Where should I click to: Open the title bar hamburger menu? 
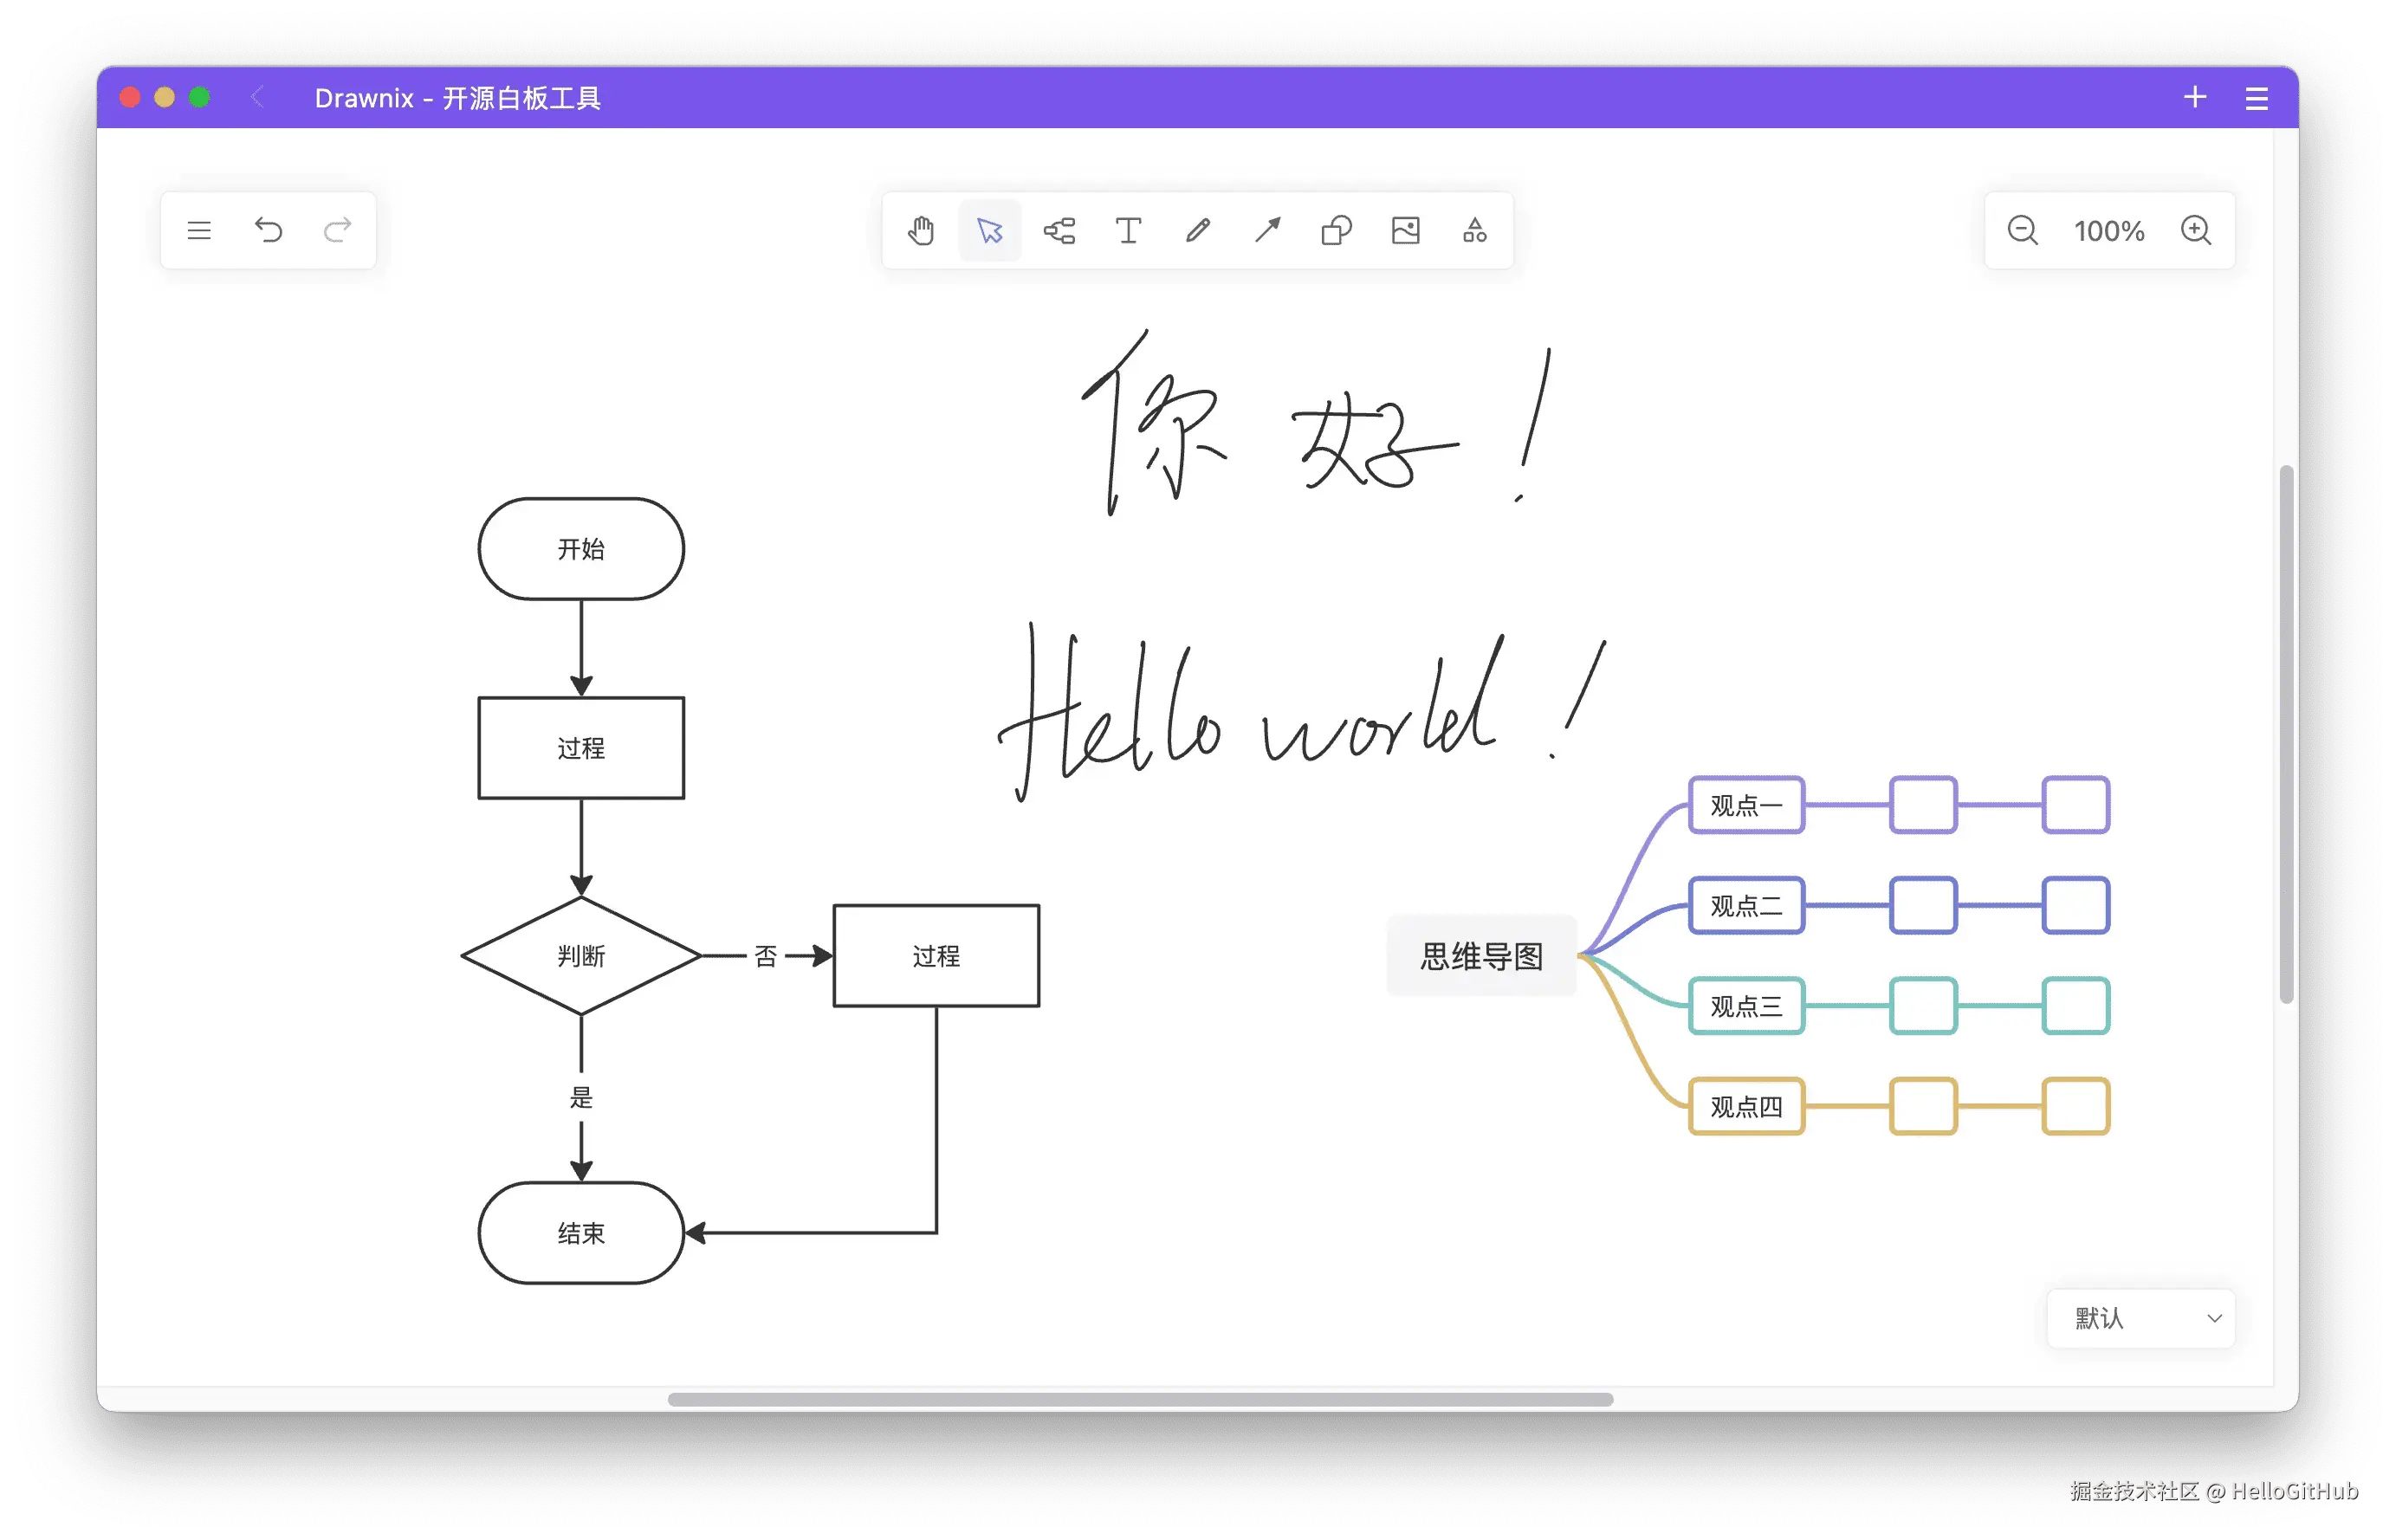pyautogui.click(x=2256, y=98)
